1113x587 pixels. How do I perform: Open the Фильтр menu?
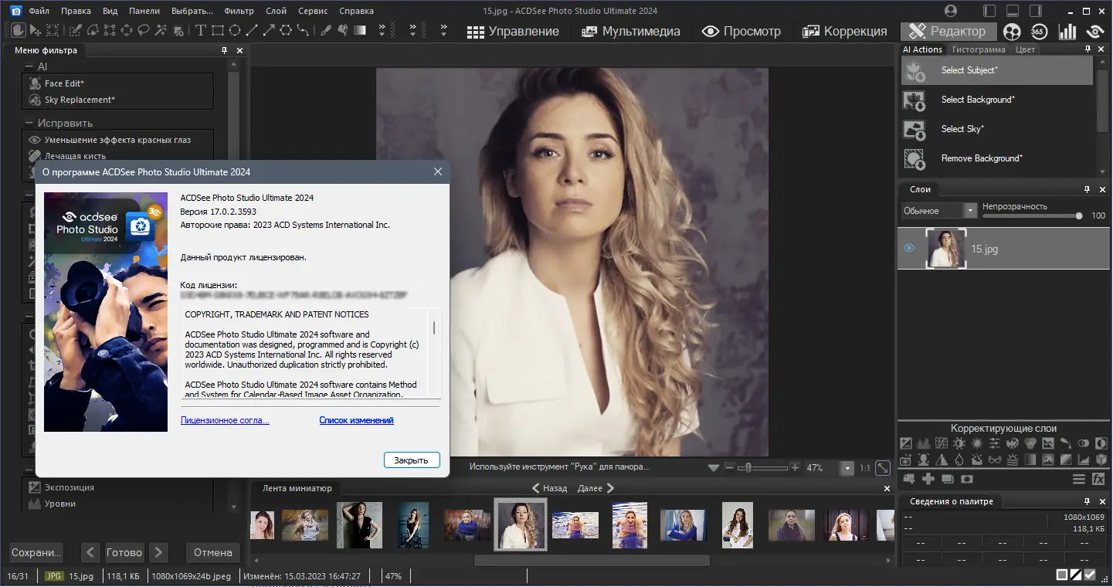point(239,11)
